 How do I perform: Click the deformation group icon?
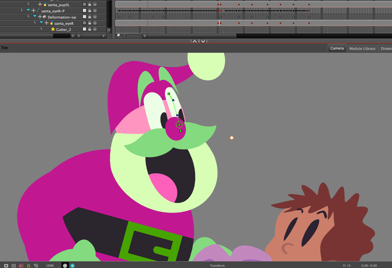pyautogui.click(x=45, y=17)
